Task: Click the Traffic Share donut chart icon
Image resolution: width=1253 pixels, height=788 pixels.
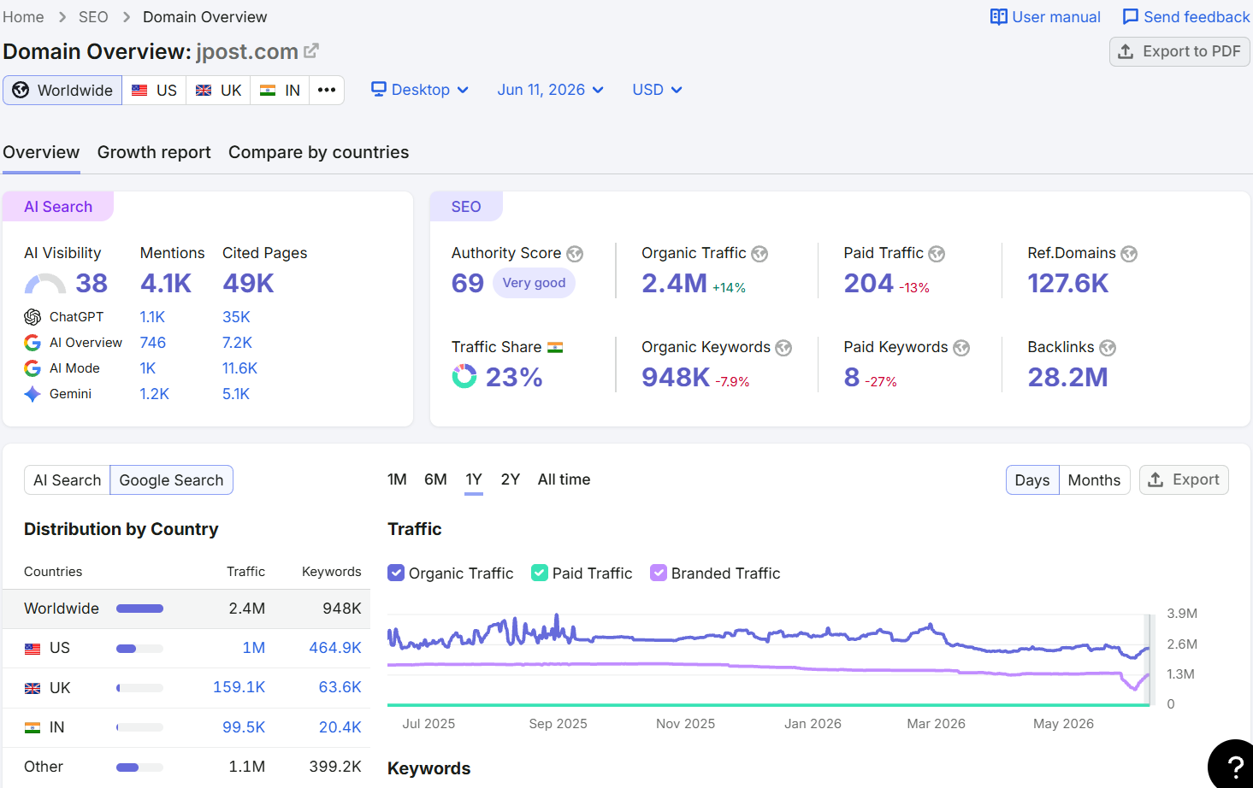Action: click(x=464, y=376)
